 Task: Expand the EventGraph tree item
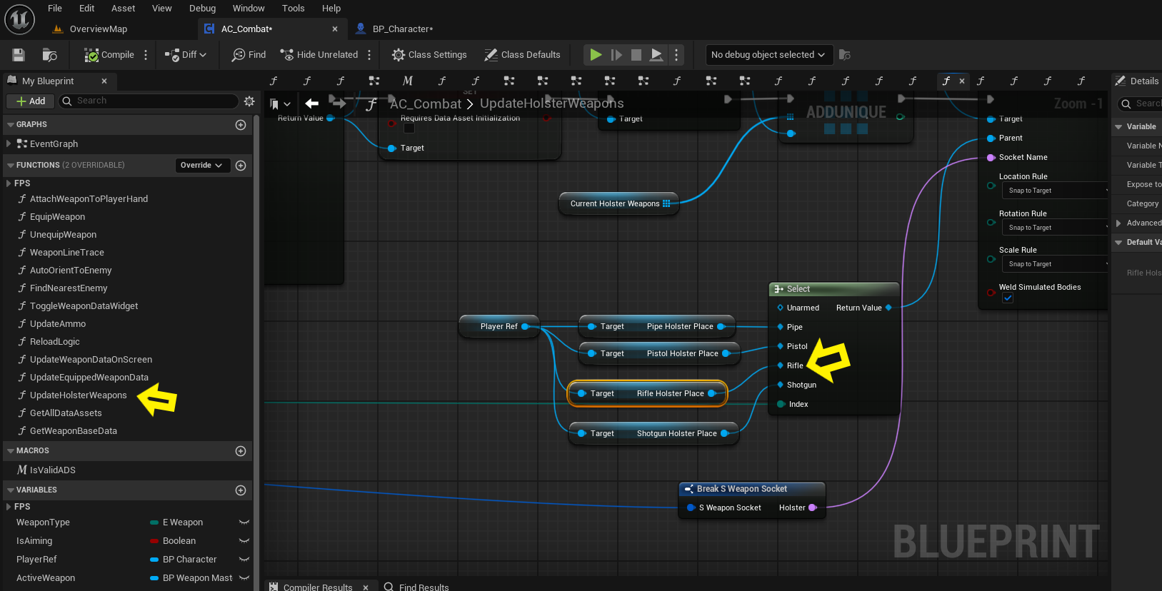point(9,144)
